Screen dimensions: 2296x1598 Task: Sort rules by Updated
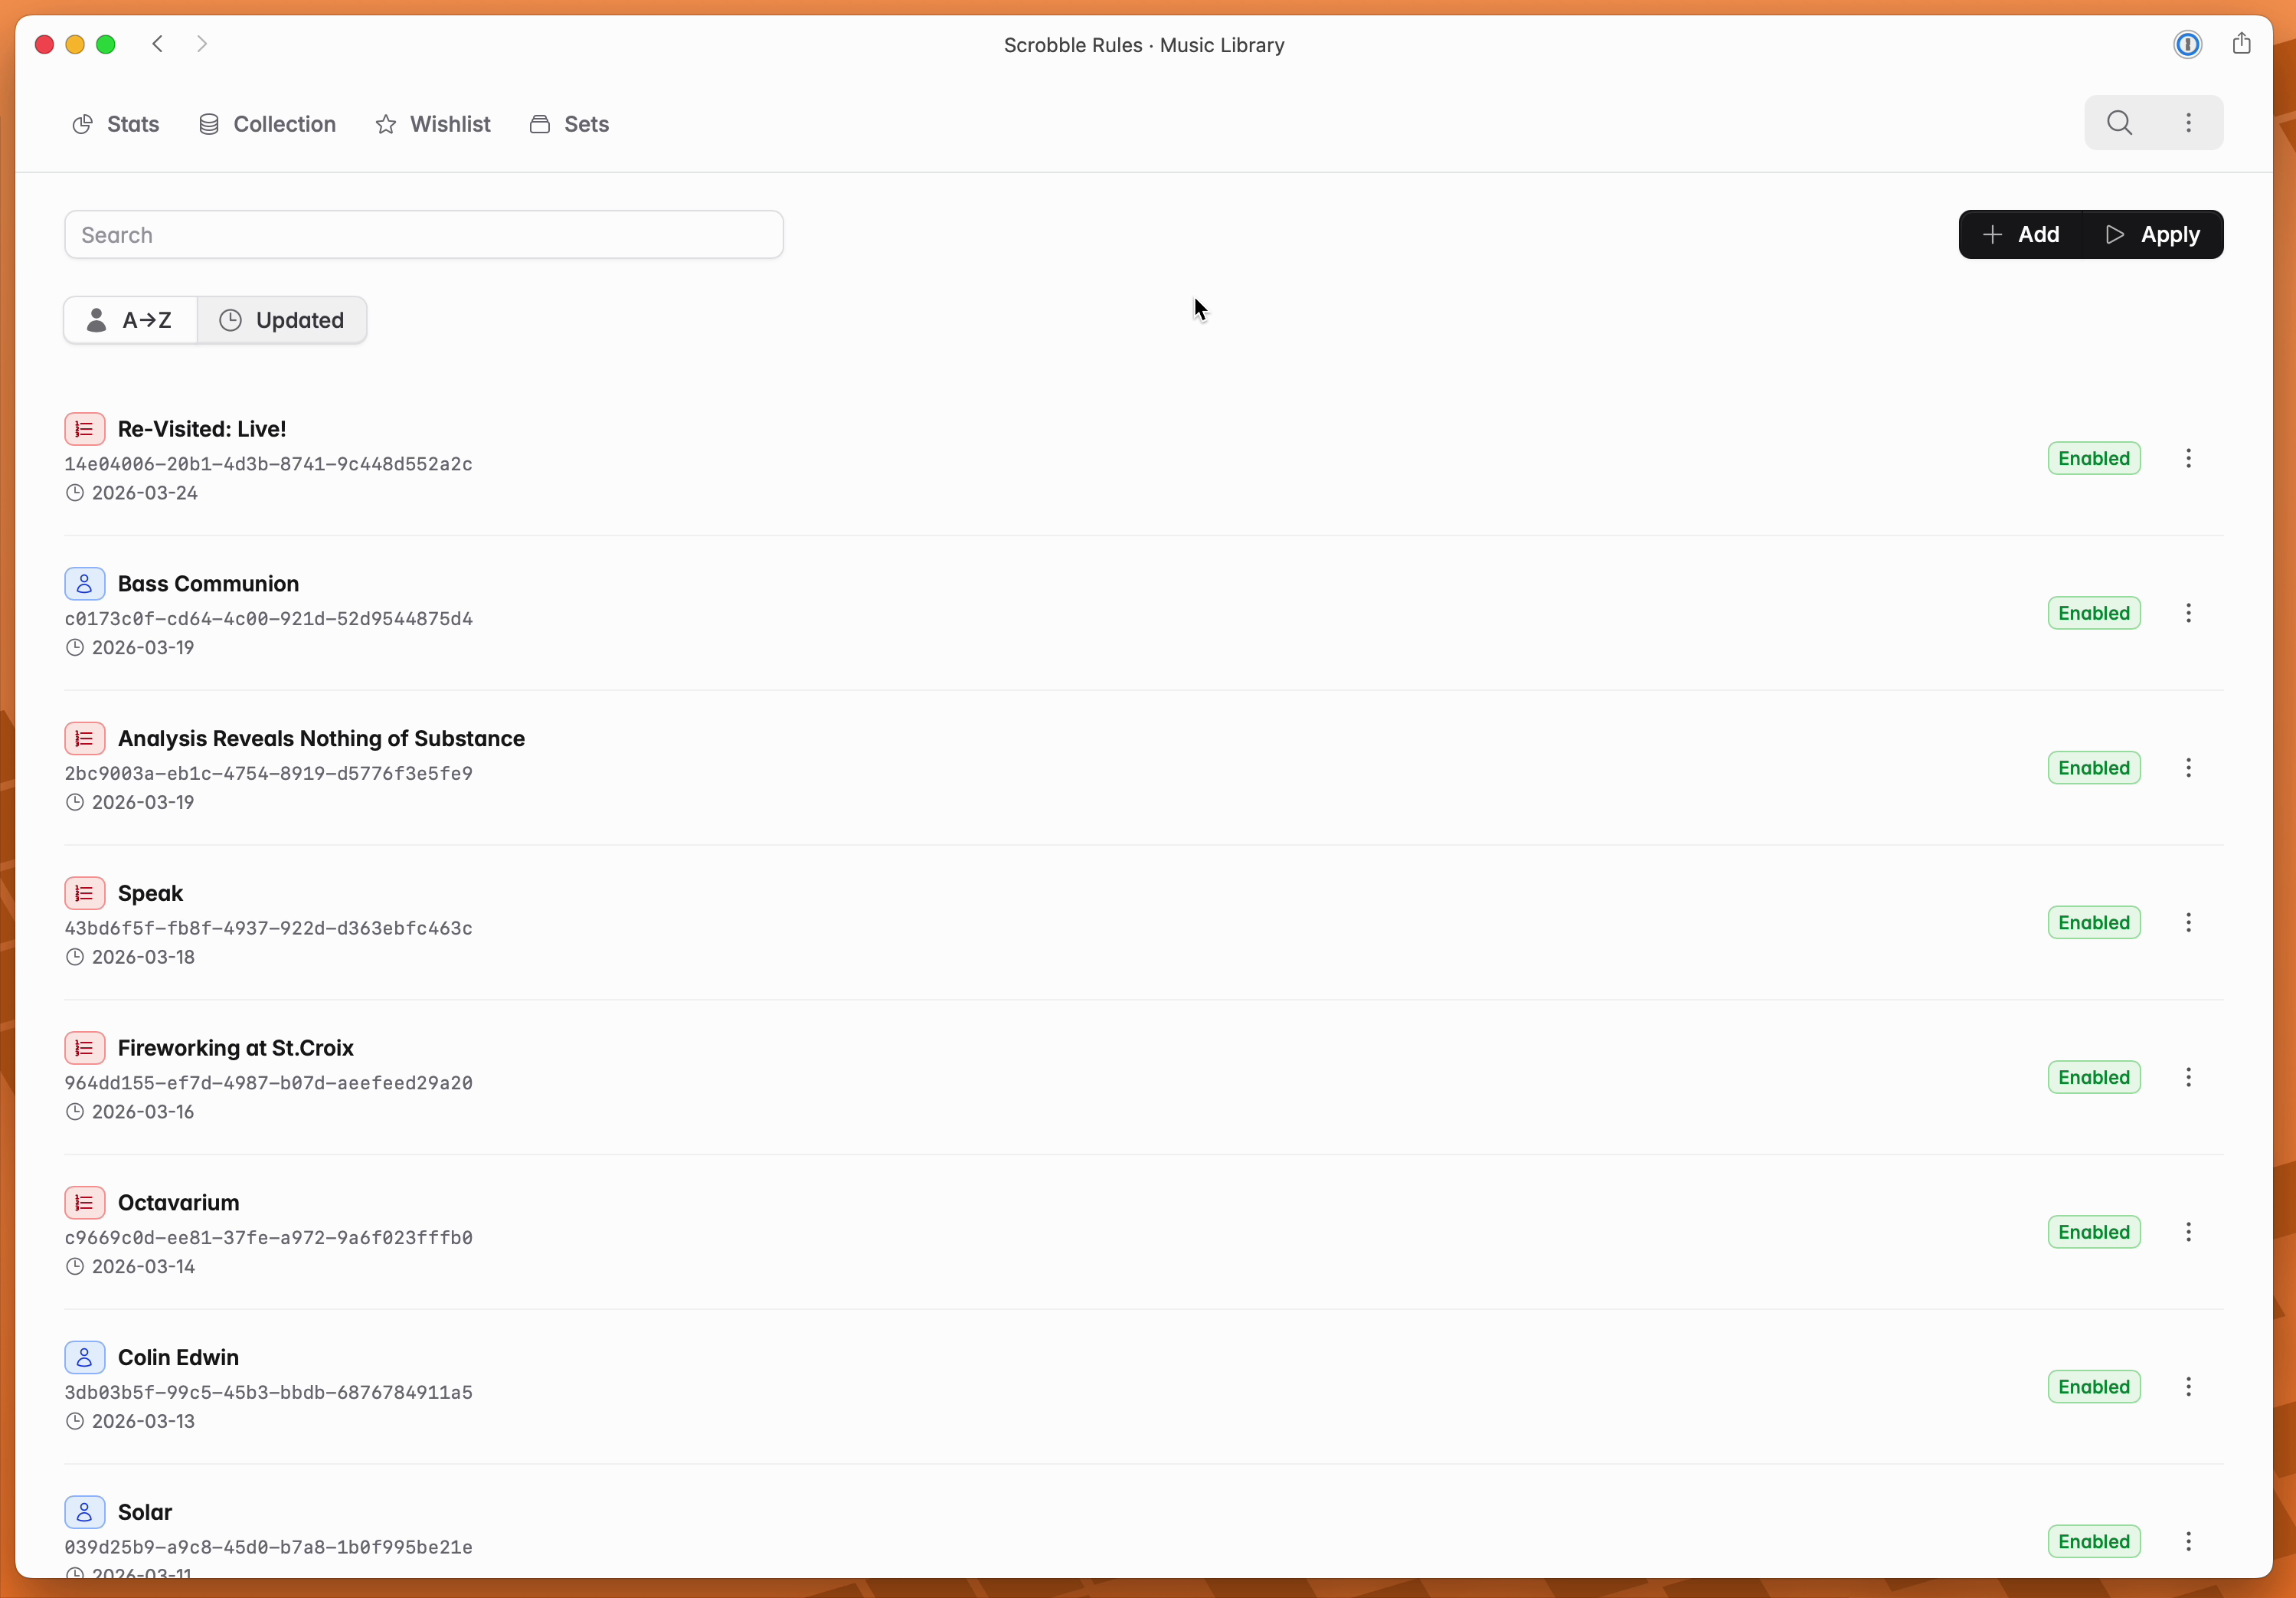point(282,320)
